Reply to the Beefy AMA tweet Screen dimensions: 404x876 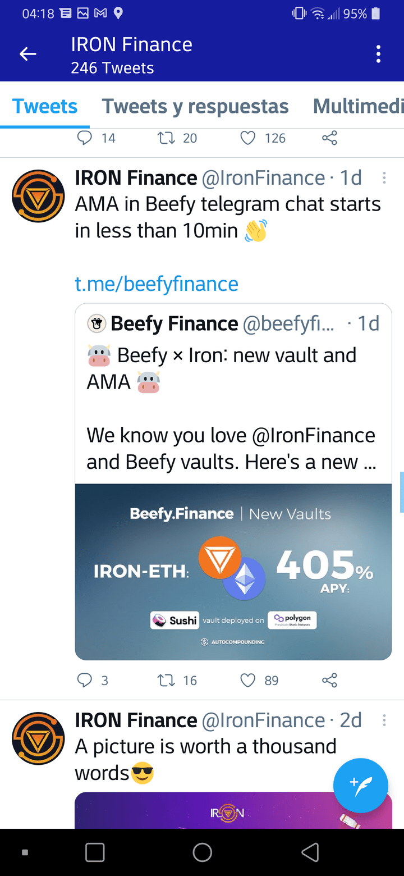click(x=84, y=680)
